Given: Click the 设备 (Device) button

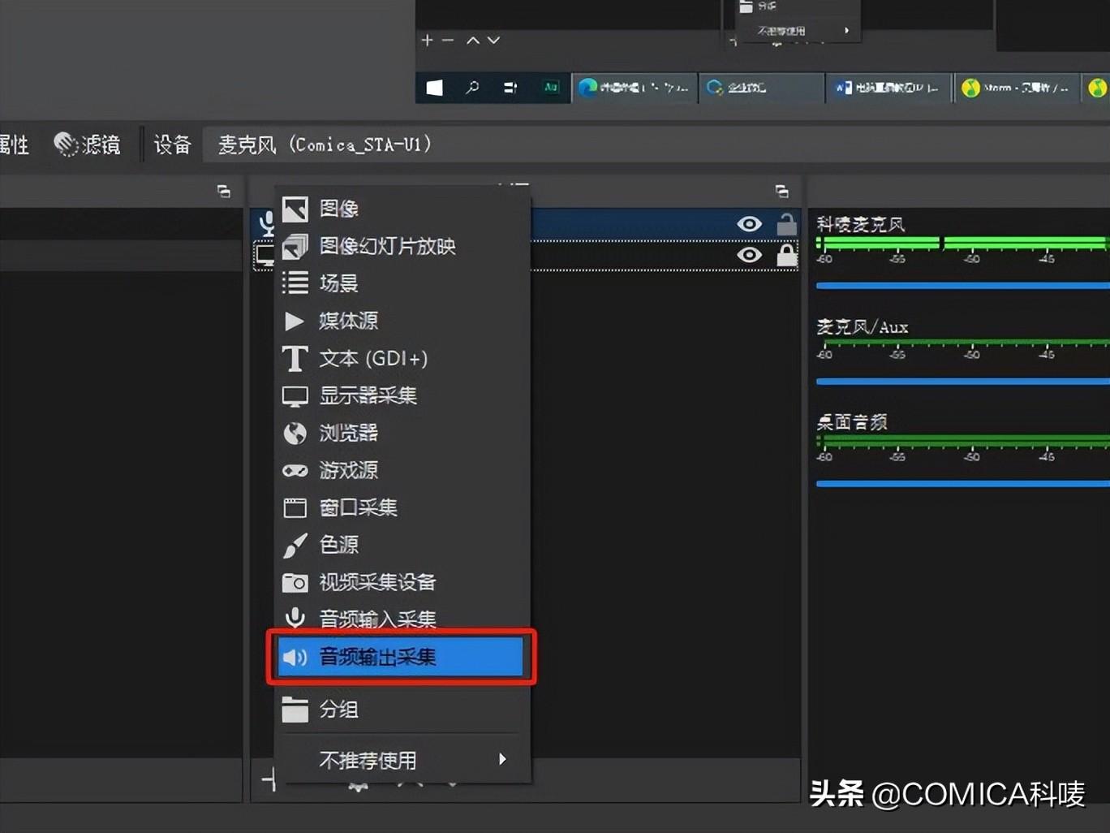Looking at the screenshot, I should click(x=171, y=144).
